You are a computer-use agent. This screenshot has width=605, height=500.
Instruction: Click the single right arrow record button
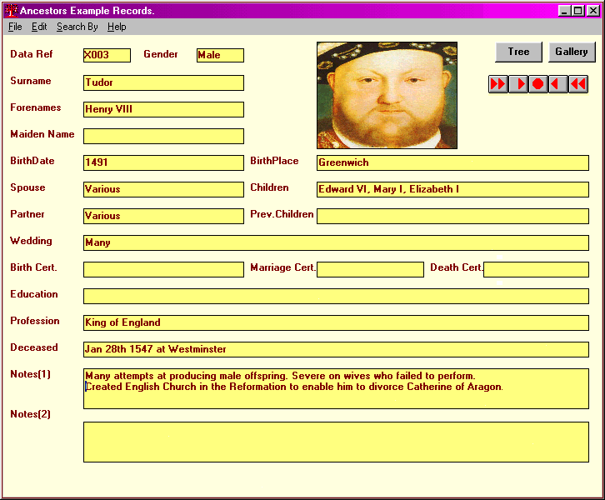(518, 84)
